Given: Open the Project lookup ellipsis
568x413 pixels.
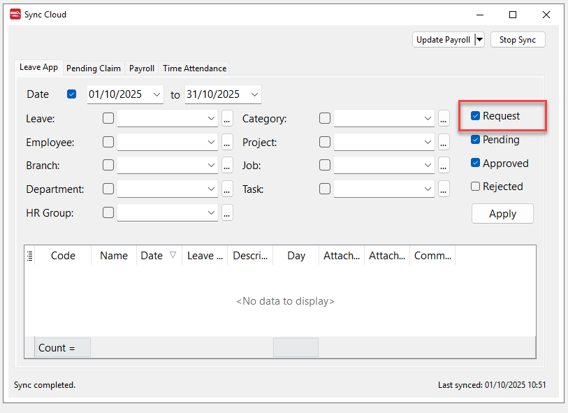Looking at the screenshot, I should click(444, 142).
